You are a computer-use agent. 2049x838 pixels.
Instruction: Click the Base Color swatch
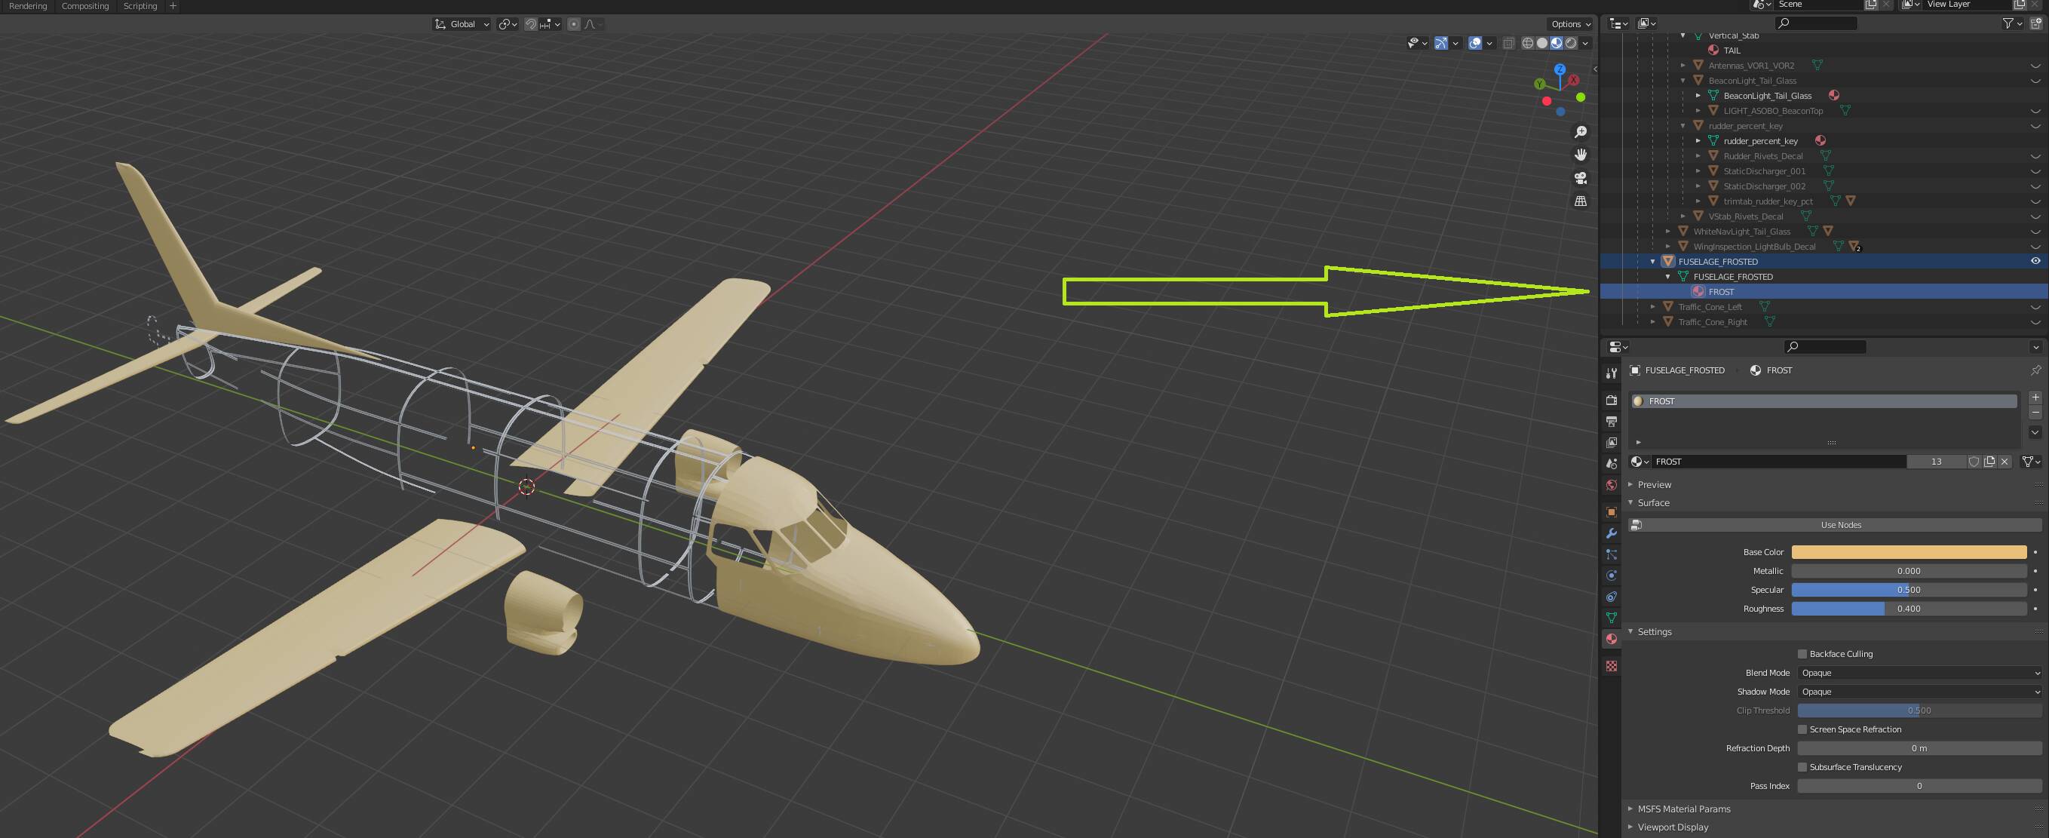pyautogui.click(x=1908, y=551)
